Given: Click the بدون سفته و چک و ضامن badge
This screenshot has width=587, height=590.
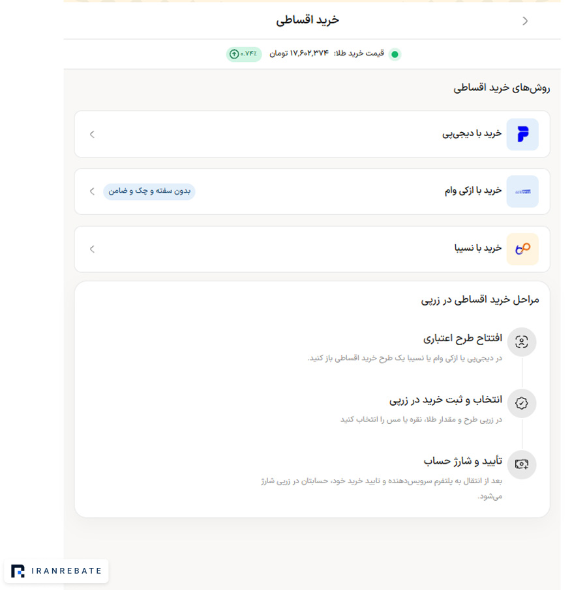Looking at the screenshot, I should tap(149, 191).
